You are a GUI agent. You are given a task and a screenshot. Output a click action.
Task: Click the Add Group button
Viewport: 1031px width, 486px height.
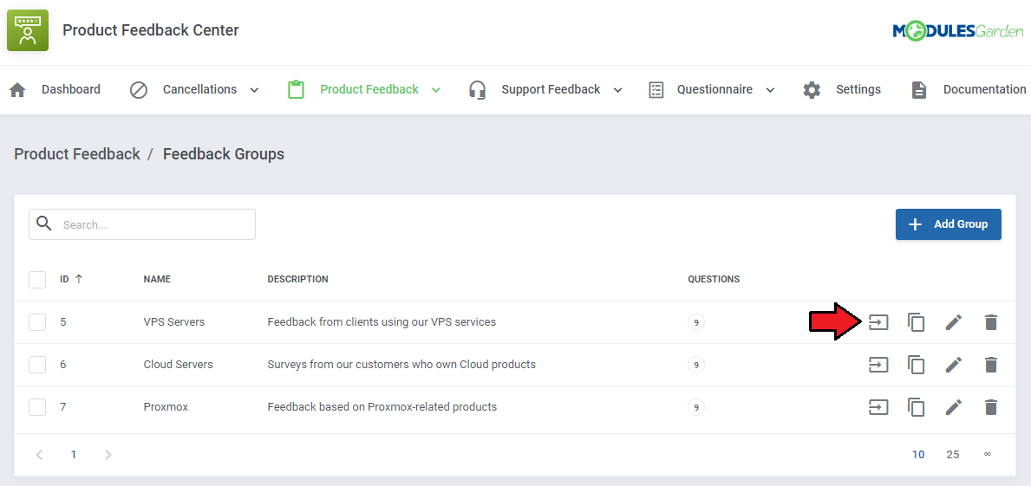tap(948, 224)
